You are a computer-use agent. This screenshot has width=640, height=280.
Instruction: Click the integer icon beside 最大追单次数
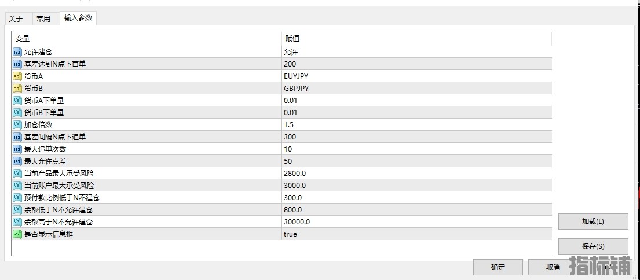(x=17, y=149)
